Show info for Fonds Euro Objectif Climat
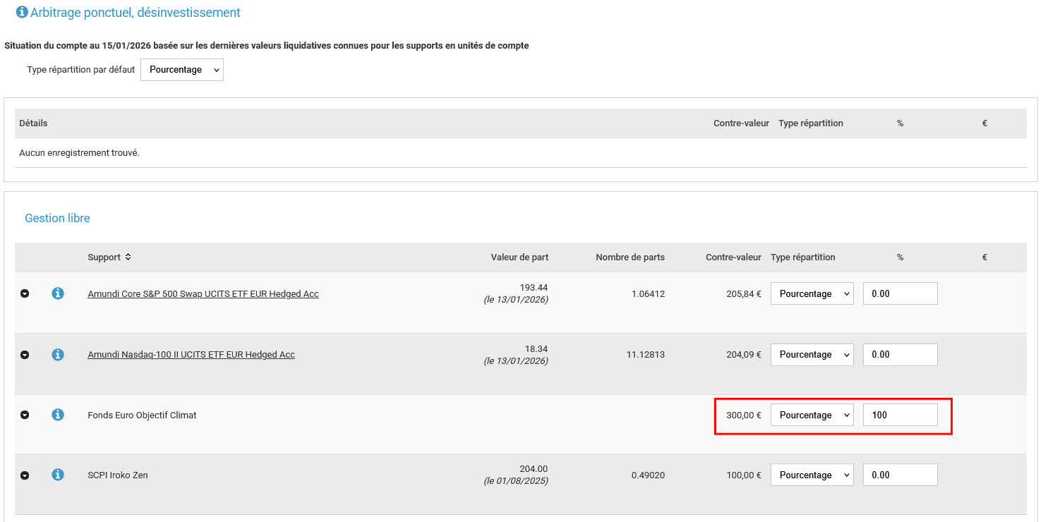The width and height of the screenshot is (1043, 522). point(58,415)
